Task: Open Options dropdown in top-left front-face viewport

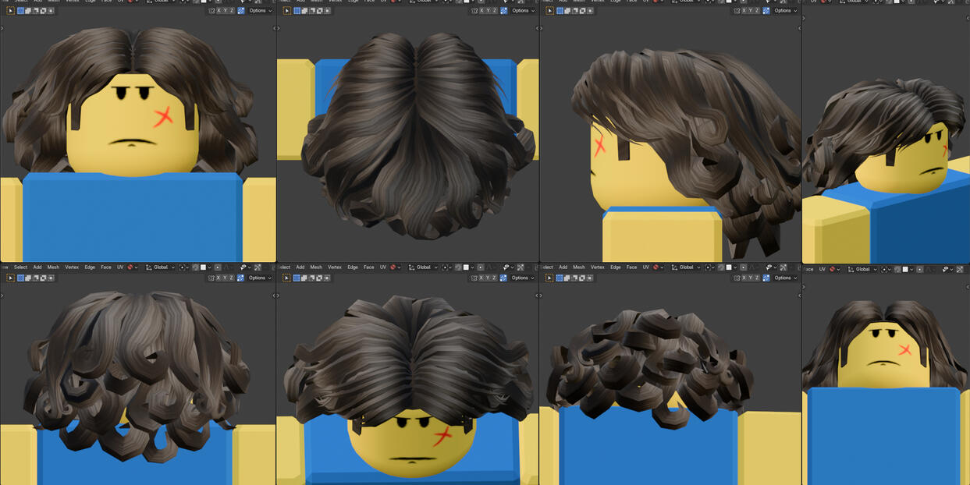Action: (260, 11)
